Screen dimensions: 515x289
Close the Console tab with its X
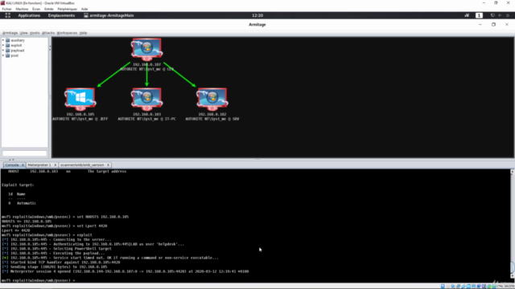click(x=23, y=165)
